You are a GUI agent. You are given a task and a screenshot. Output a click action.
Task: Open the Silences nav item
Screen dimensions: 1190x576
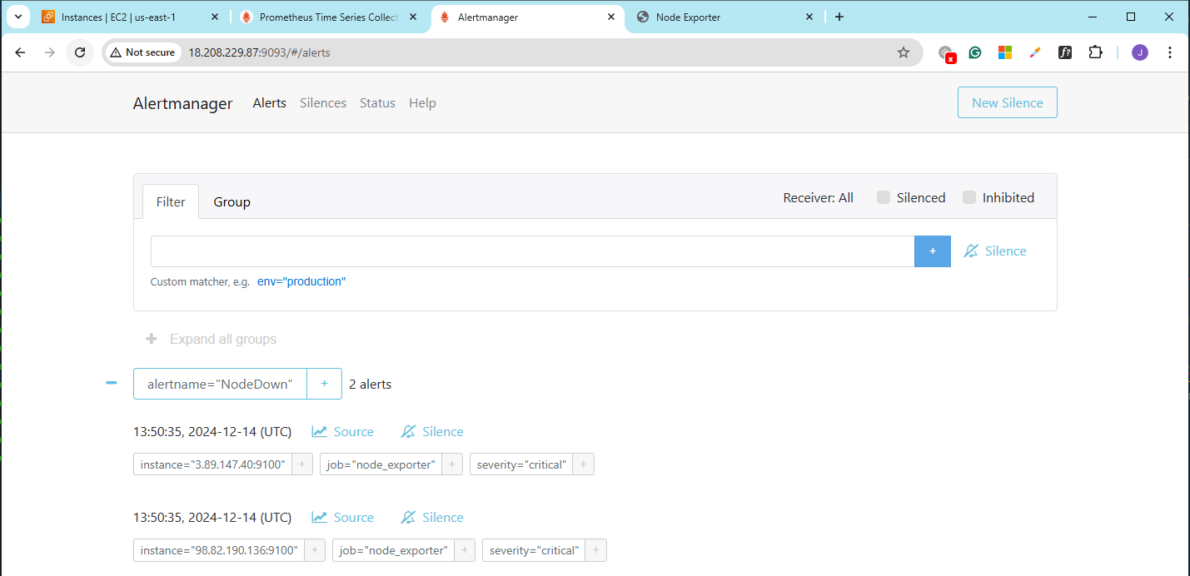click(323, 103)
